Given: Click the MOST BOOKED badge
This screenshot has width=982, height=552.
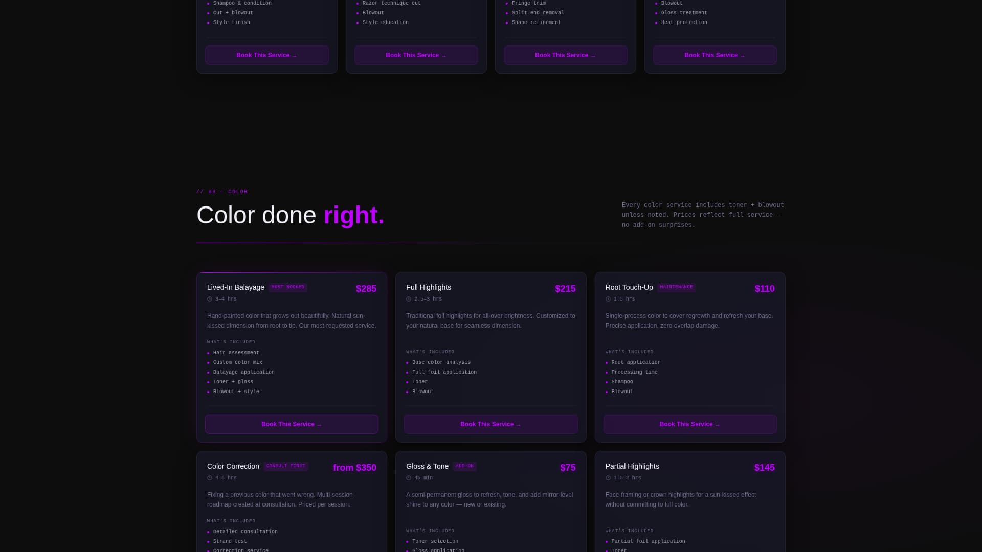Looking at the screenshot, I should [x=288, y=287].
